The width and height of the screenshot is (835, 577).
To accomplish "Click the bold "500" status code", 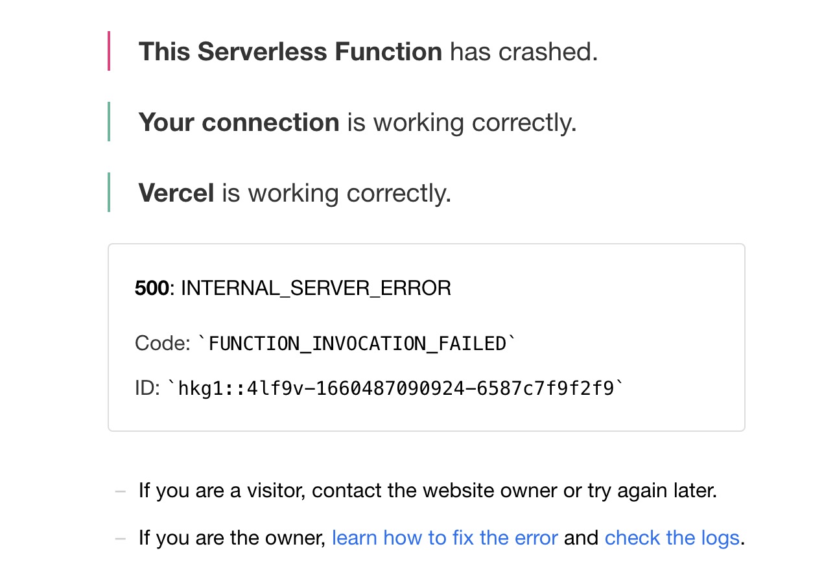I will coord(152,288).
